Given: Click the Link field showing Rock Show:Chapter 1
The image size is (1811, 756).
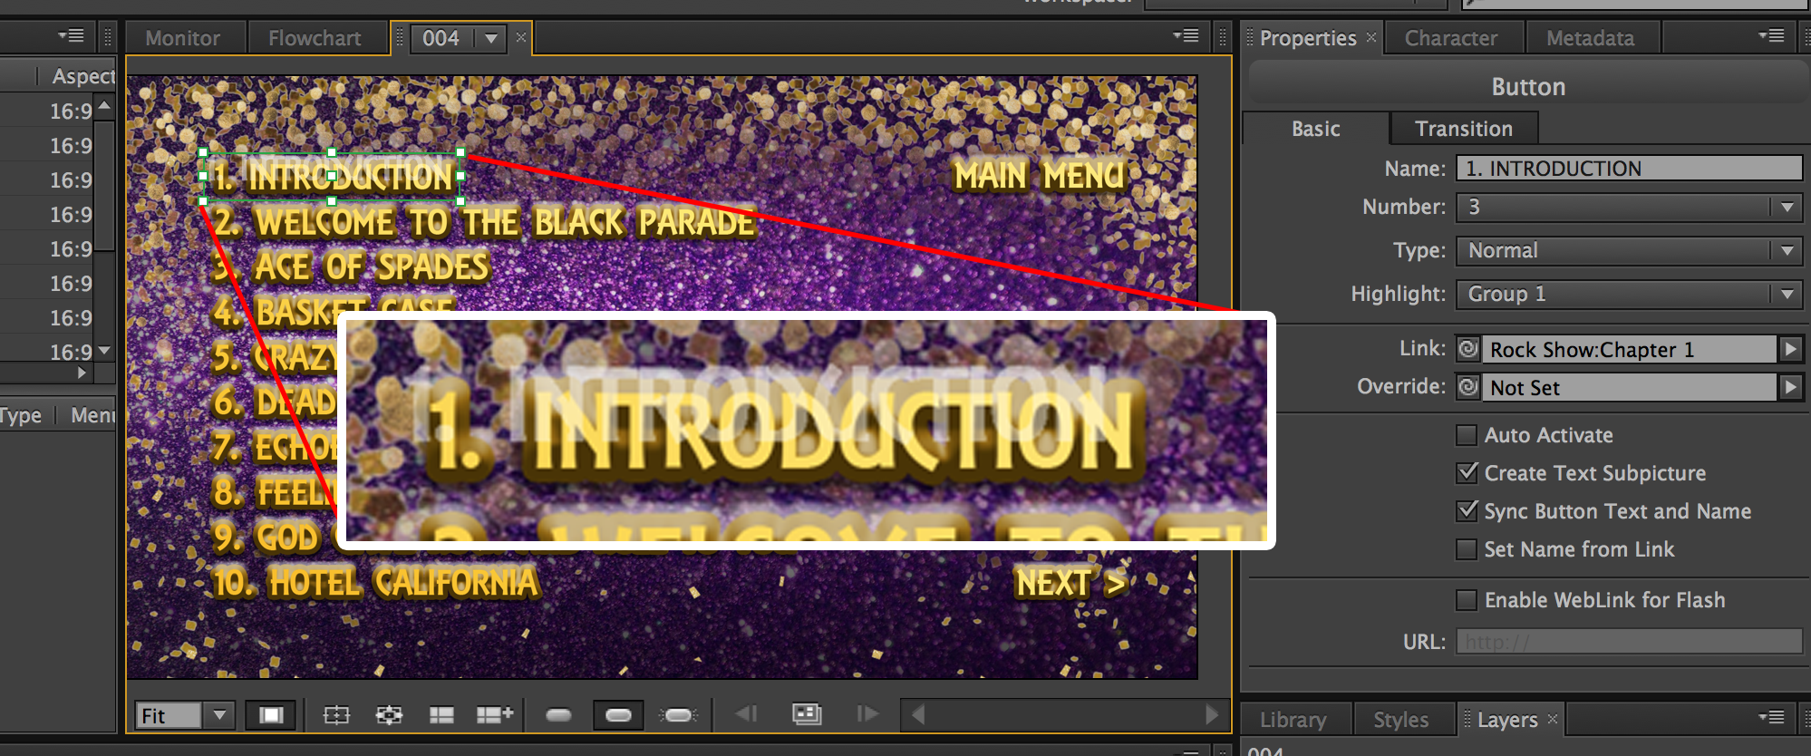Looking at the screenshot, I should coord(1629,349).
